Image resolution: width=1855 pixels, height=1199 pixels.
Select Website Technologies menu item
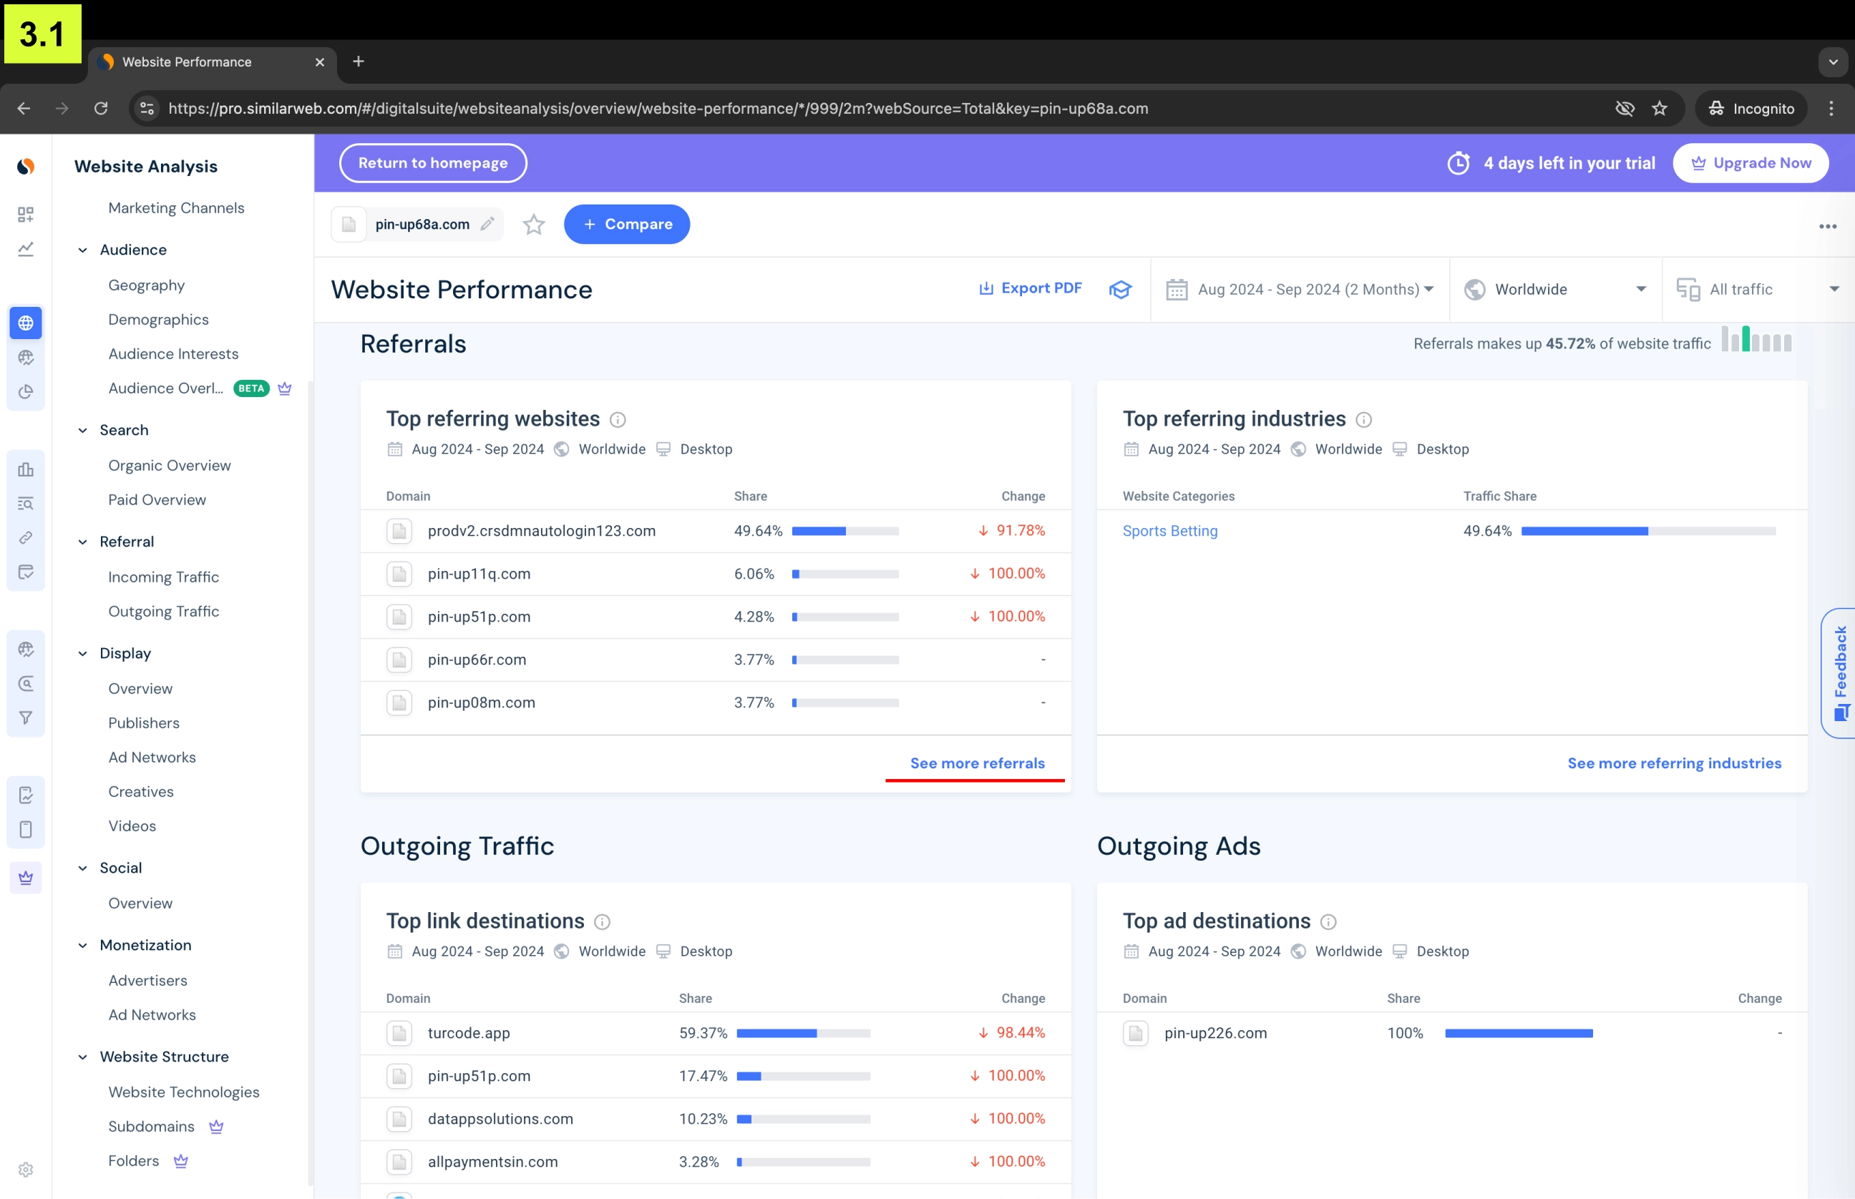pos(184,1092)
